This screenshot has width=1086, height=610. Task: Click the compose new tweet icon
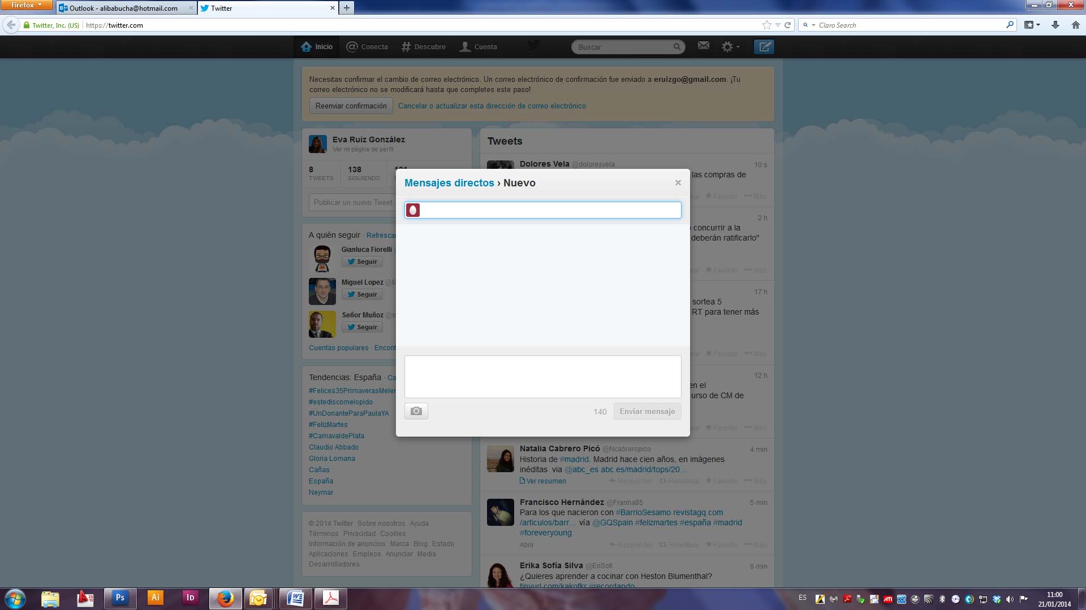coord(764,47)
